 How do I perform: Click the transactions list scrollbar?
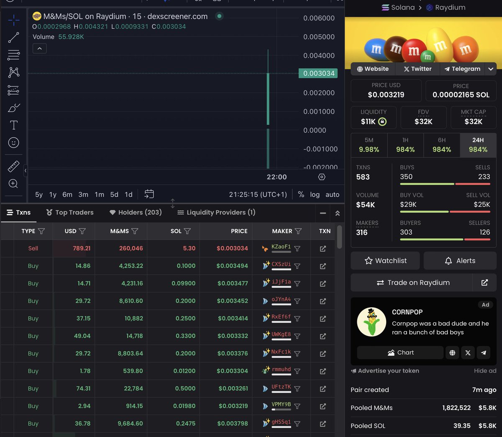point(339,237)
